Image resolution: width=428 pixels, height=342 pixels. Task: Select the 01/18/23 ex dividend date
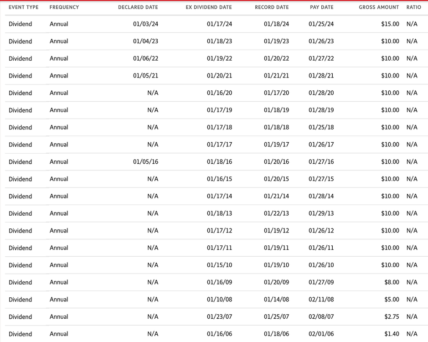click(x=219, y=41)
